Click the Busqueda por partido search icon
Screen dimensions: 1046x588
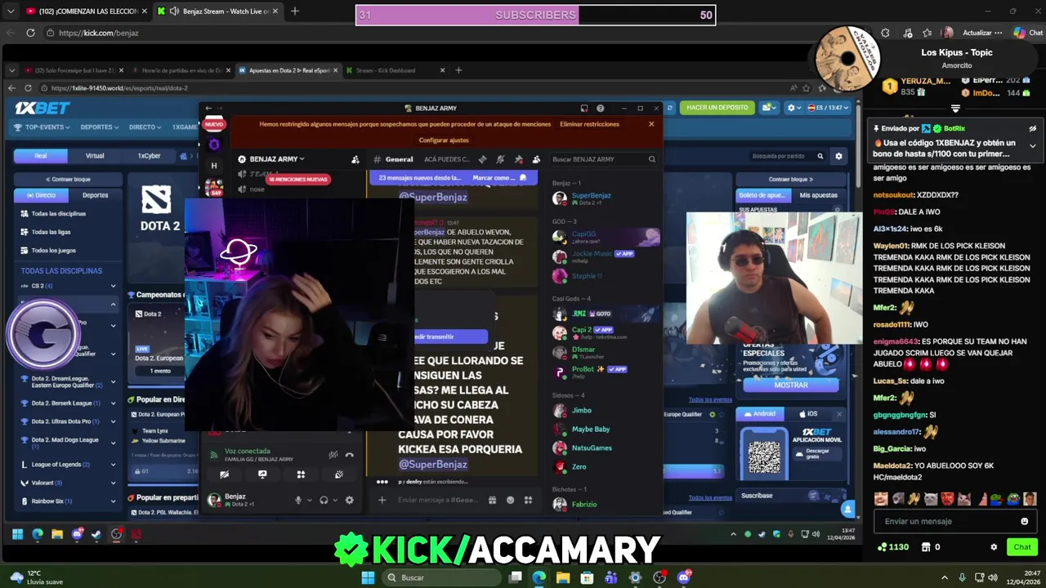[820, 156]
